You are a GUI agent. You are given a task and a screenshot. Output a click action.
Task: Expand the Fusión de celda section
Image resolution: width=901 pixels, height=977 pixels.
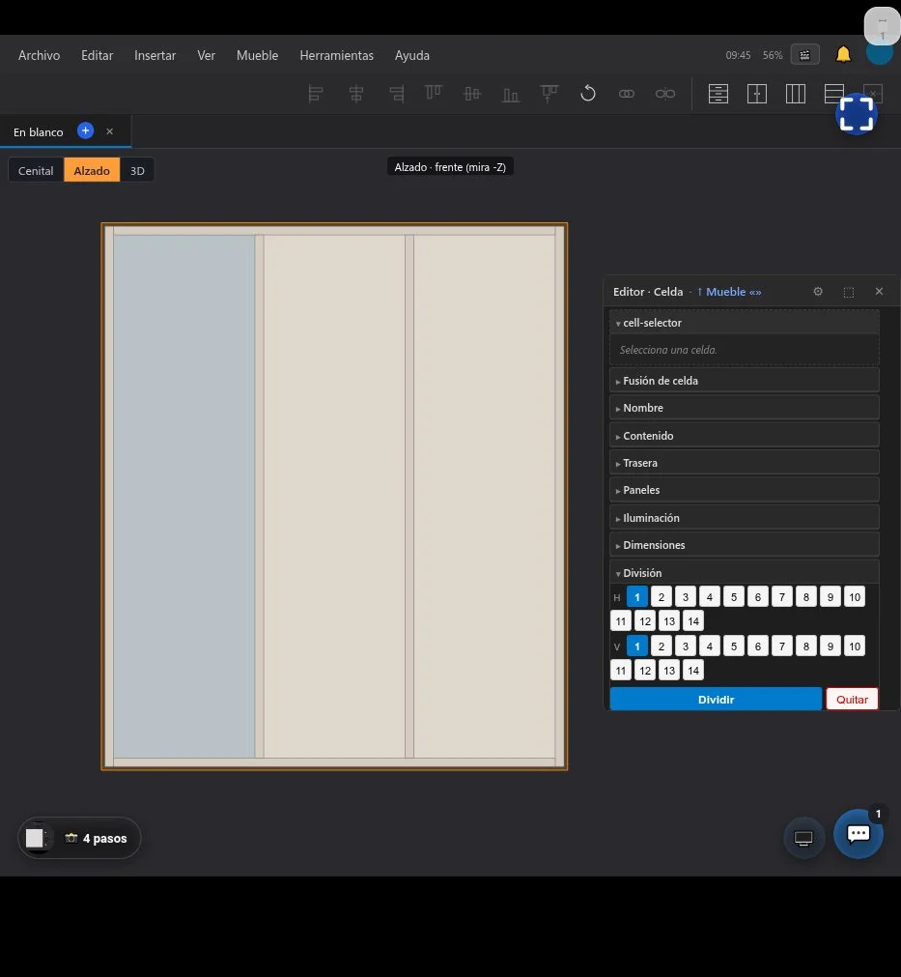pyautogui.click(x=745, y=380)
